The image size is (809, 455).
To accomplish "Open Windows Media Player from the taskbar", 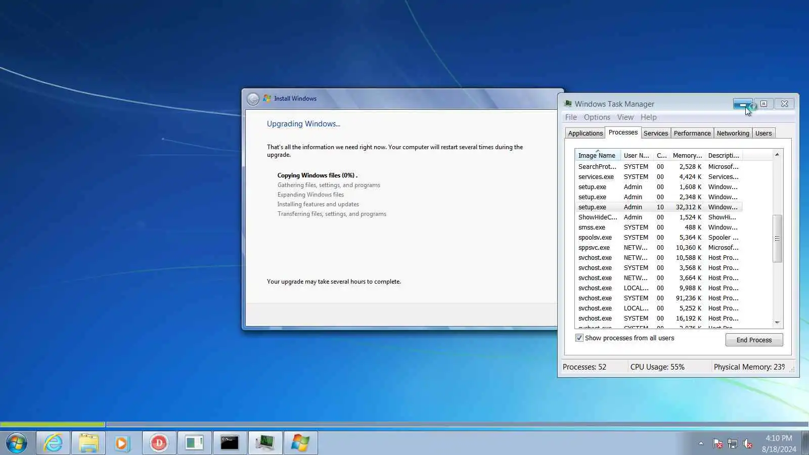I will [123, 443].
